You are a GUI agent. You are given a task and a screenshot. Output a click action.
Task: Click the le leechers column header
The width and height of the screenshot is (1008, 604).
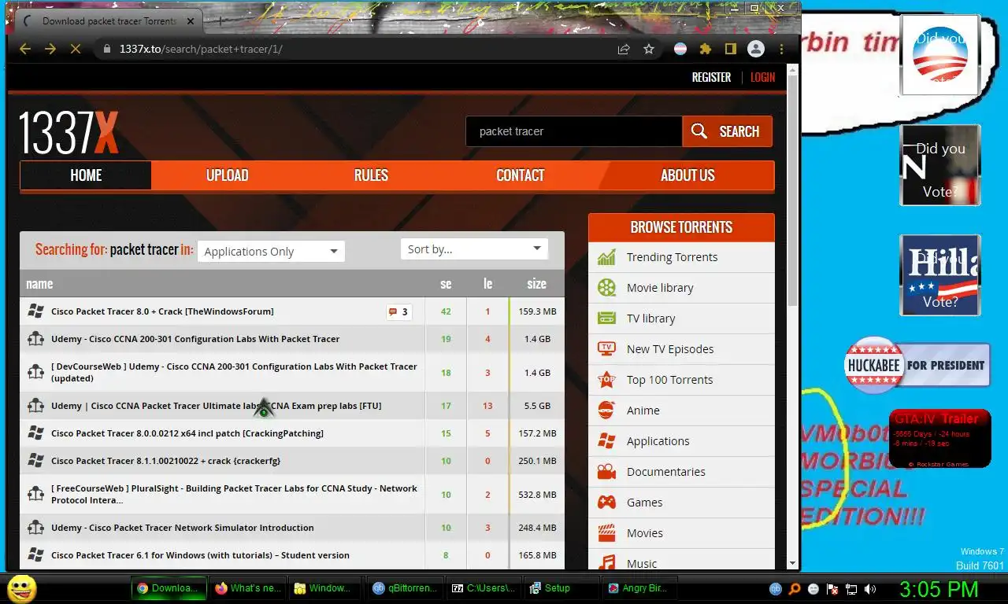pos(487,284)
